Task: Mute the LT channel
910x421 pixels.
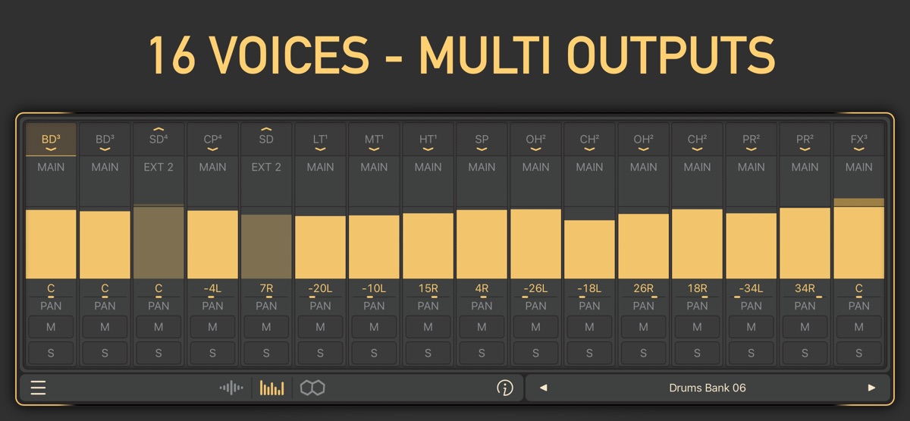Action: pyautogui.click(x=320, y=328)
